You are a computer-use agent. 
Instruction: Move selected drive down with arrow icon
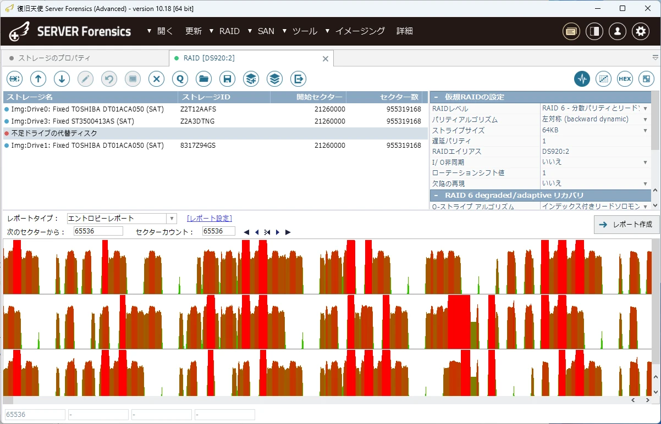coord(62,79)
